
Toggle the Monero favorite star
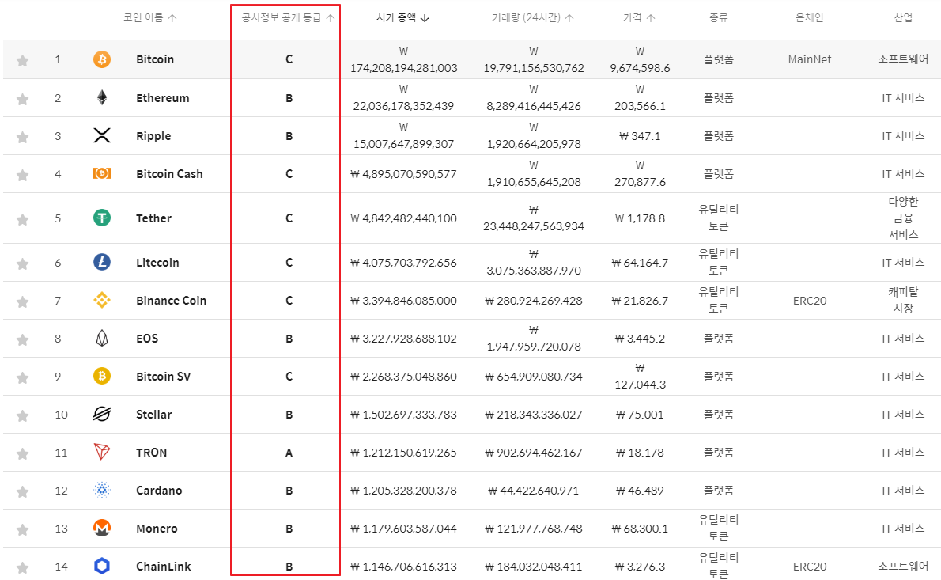coord(22,529)
